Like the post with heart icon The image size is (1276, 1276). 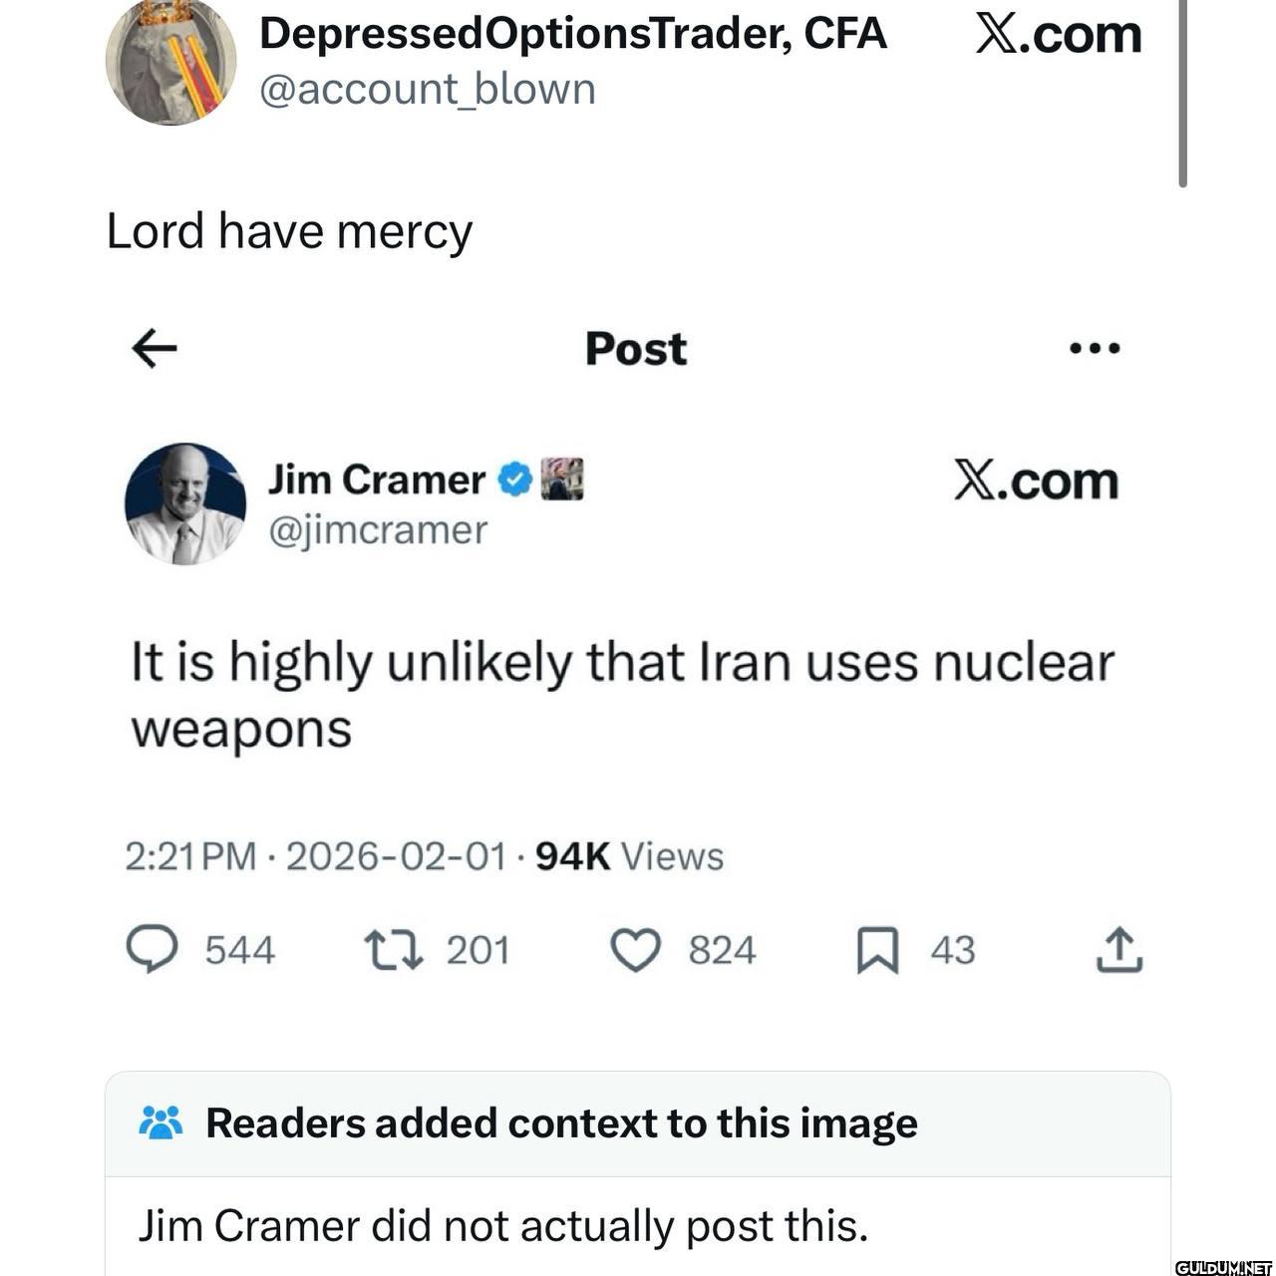coord(635,950)
